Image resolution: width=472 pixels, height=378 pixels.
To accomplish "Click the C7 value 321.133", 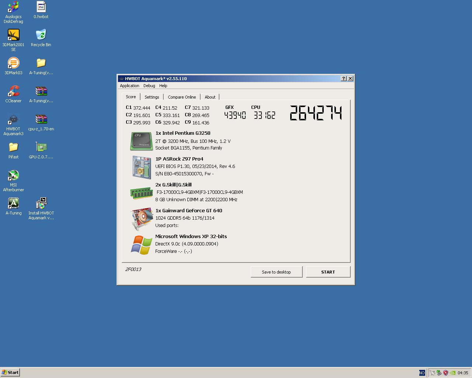I will click(x=201, y=108).
